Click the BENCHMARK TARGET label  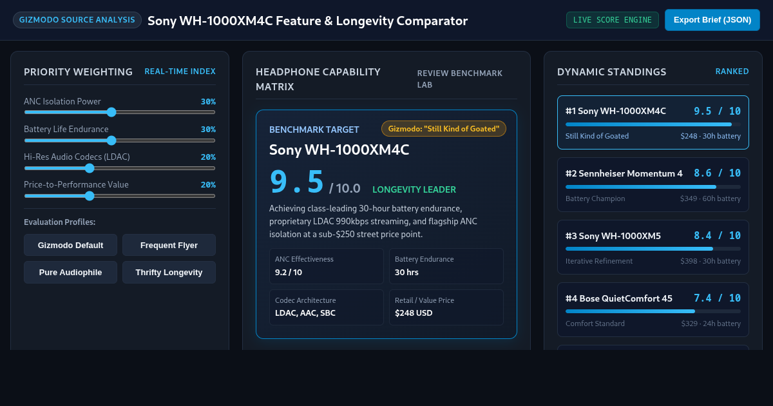tap(314, 130)
